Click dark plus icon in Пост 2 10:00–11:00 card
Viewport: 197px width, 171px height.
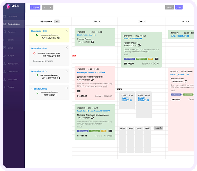(157, 59)
